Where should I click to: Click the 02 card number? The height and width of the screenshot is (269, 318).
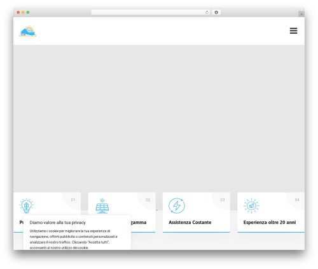coord(148,200)
